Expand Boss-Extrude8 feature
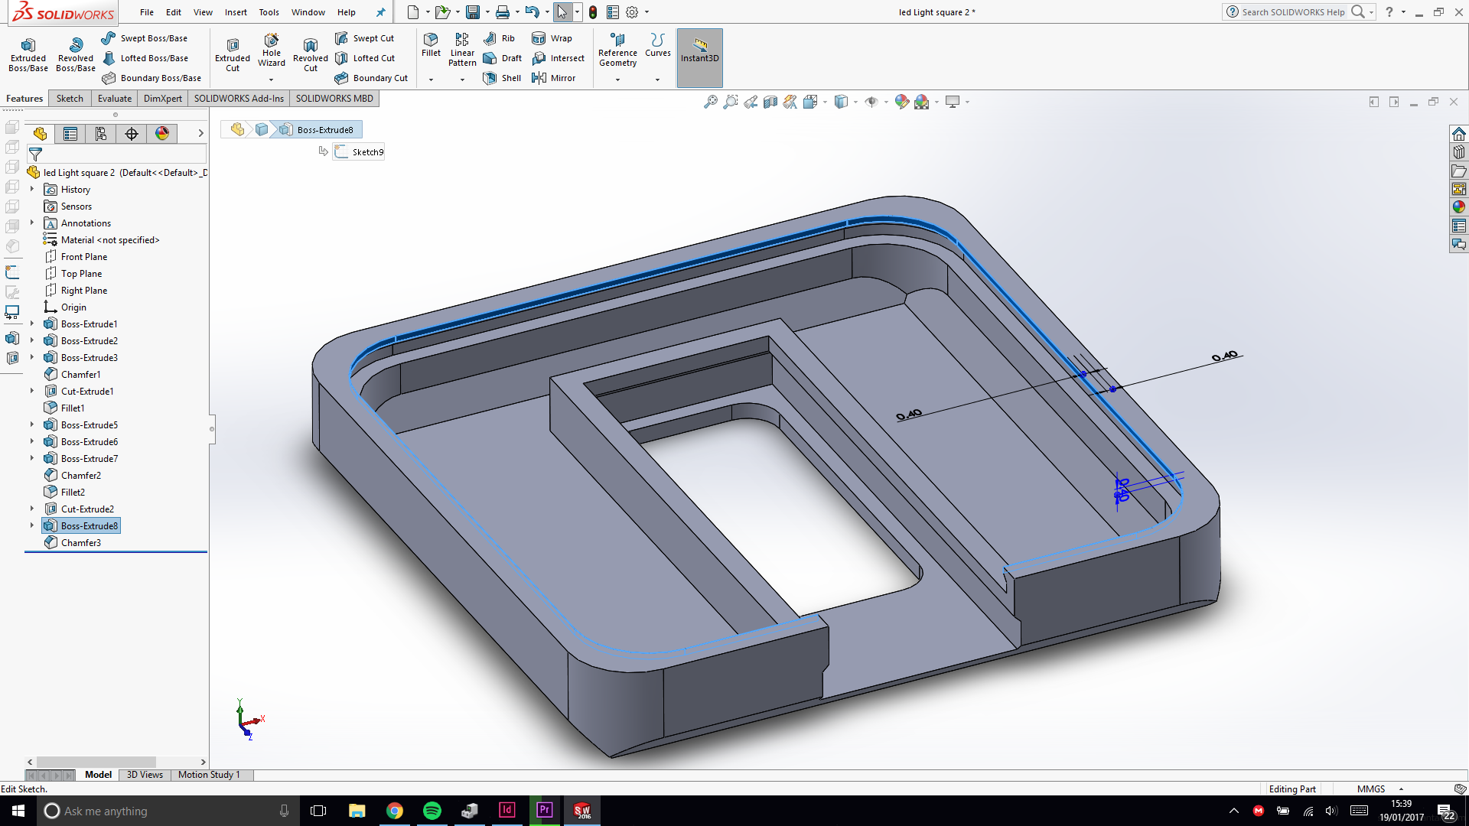Viewport: 1469px width, 826px height. [x=32, y=525]
